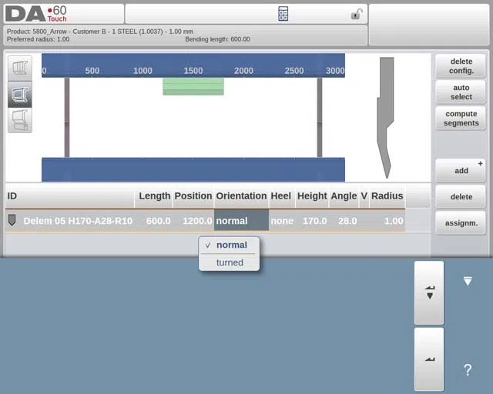This screenshot has width=493, height=394.
Task: Click the Radius value 1.00
Action: (394, 221)
